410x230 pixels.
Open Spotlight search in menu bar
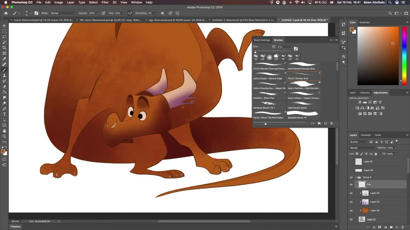tap(390, 2)
